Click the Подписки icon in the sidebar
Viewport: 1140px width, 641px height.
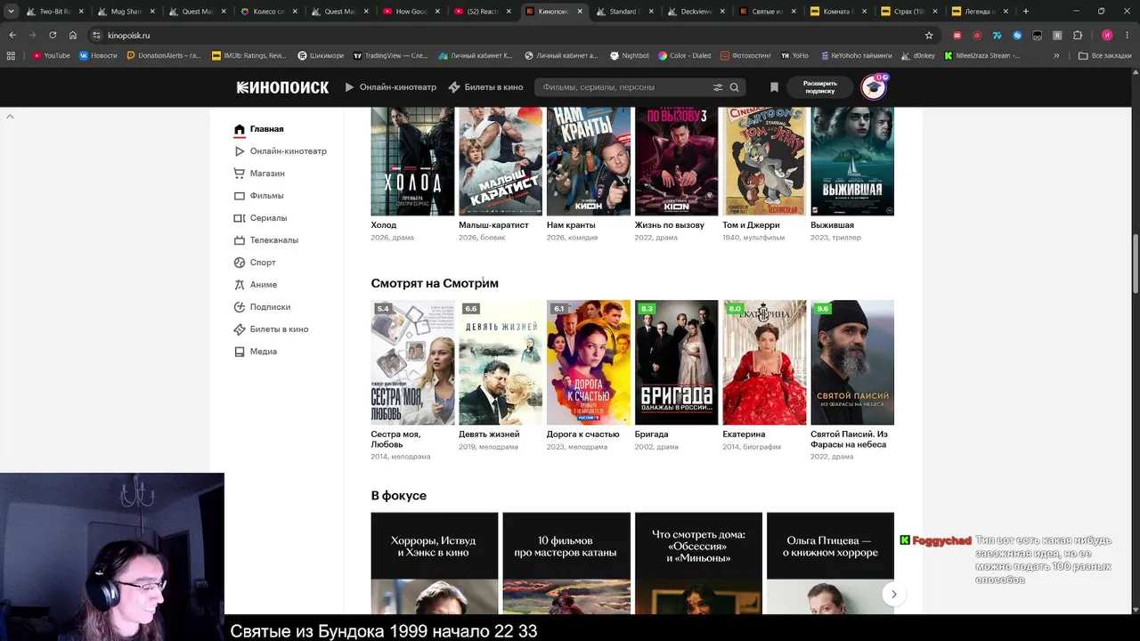(240, 307)
